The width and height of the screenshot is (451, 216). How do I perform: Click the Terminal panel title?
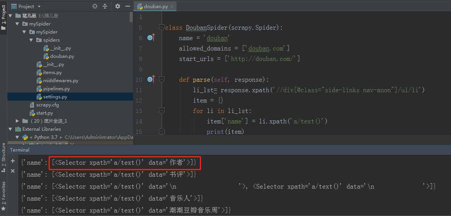coord(20,150)
